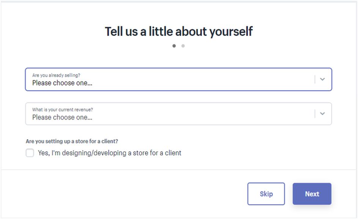This screenshot has height=219, width=358.
Task: Tick the store-for-a-client checkbox
Action: pos(30,153)
